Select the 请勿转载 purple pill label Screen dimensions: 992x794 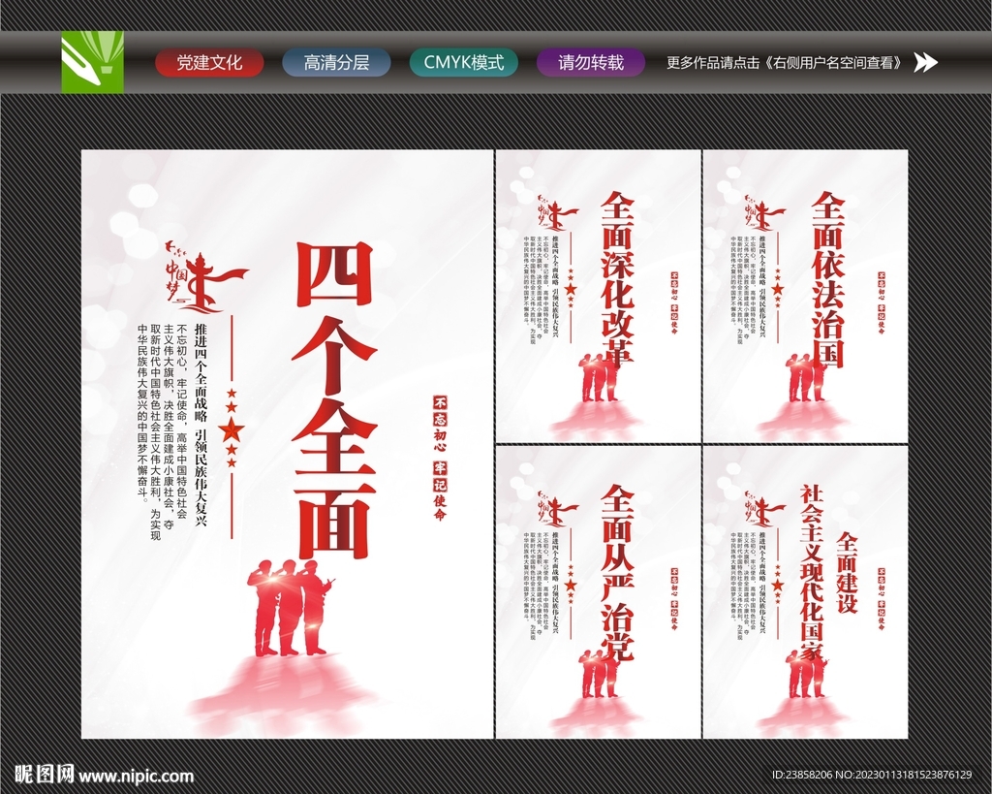(x=591, y=63)
